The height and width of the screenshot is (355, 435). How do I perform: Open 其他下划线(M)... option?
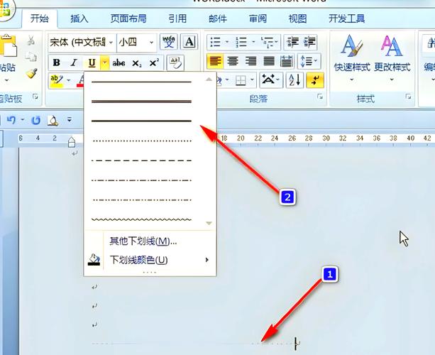pyautogui.click(x=143, y=241)
